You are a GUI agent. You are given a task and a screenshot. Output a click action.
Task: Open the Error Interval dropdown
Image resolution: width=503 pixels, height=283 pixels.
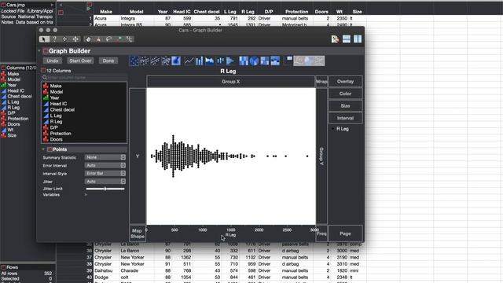(105, 165)
